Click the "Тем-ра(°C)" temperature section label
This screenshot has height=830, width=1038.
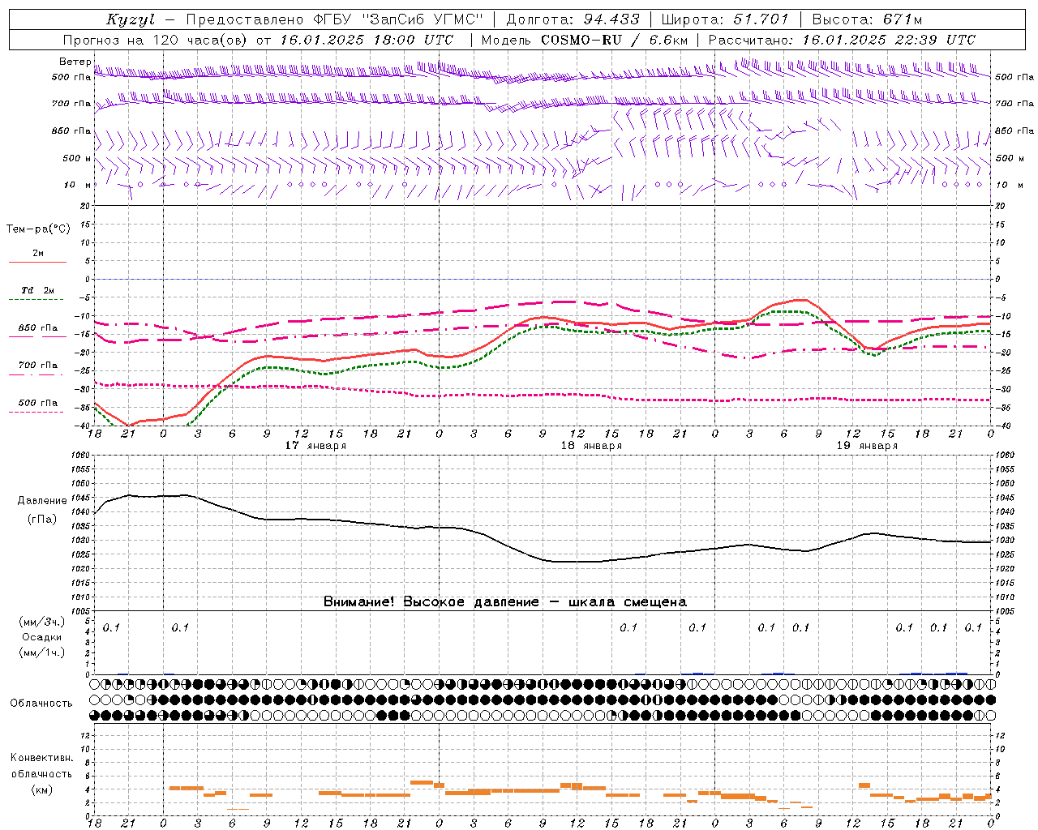coord(38,229)
